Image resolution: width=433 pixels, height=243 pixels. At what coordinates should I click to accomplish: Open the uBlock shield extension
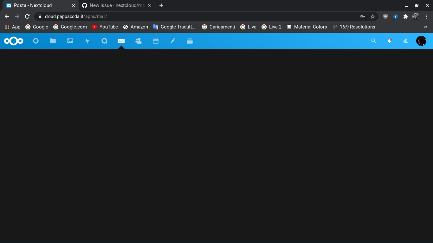click(x=385, y=16)
